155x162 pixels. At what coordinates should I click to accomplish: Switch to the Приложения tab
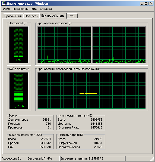(13, 16)
